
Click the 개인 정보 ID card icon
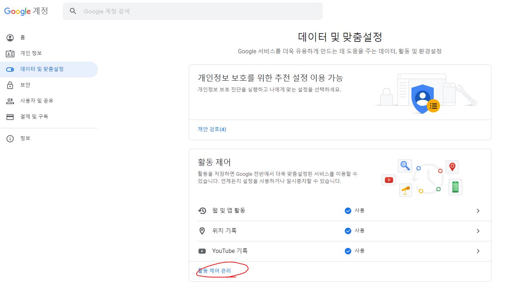pos(10,53)
